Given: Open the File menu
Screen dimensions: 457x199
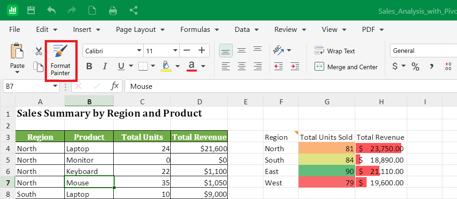Looking at the screenshot, I should tap(15, 29).
